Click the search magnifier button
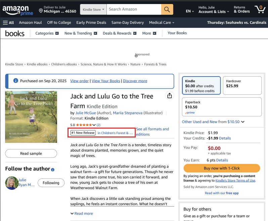The width and height of the screenshot is (268, 221). pos(167,9)
